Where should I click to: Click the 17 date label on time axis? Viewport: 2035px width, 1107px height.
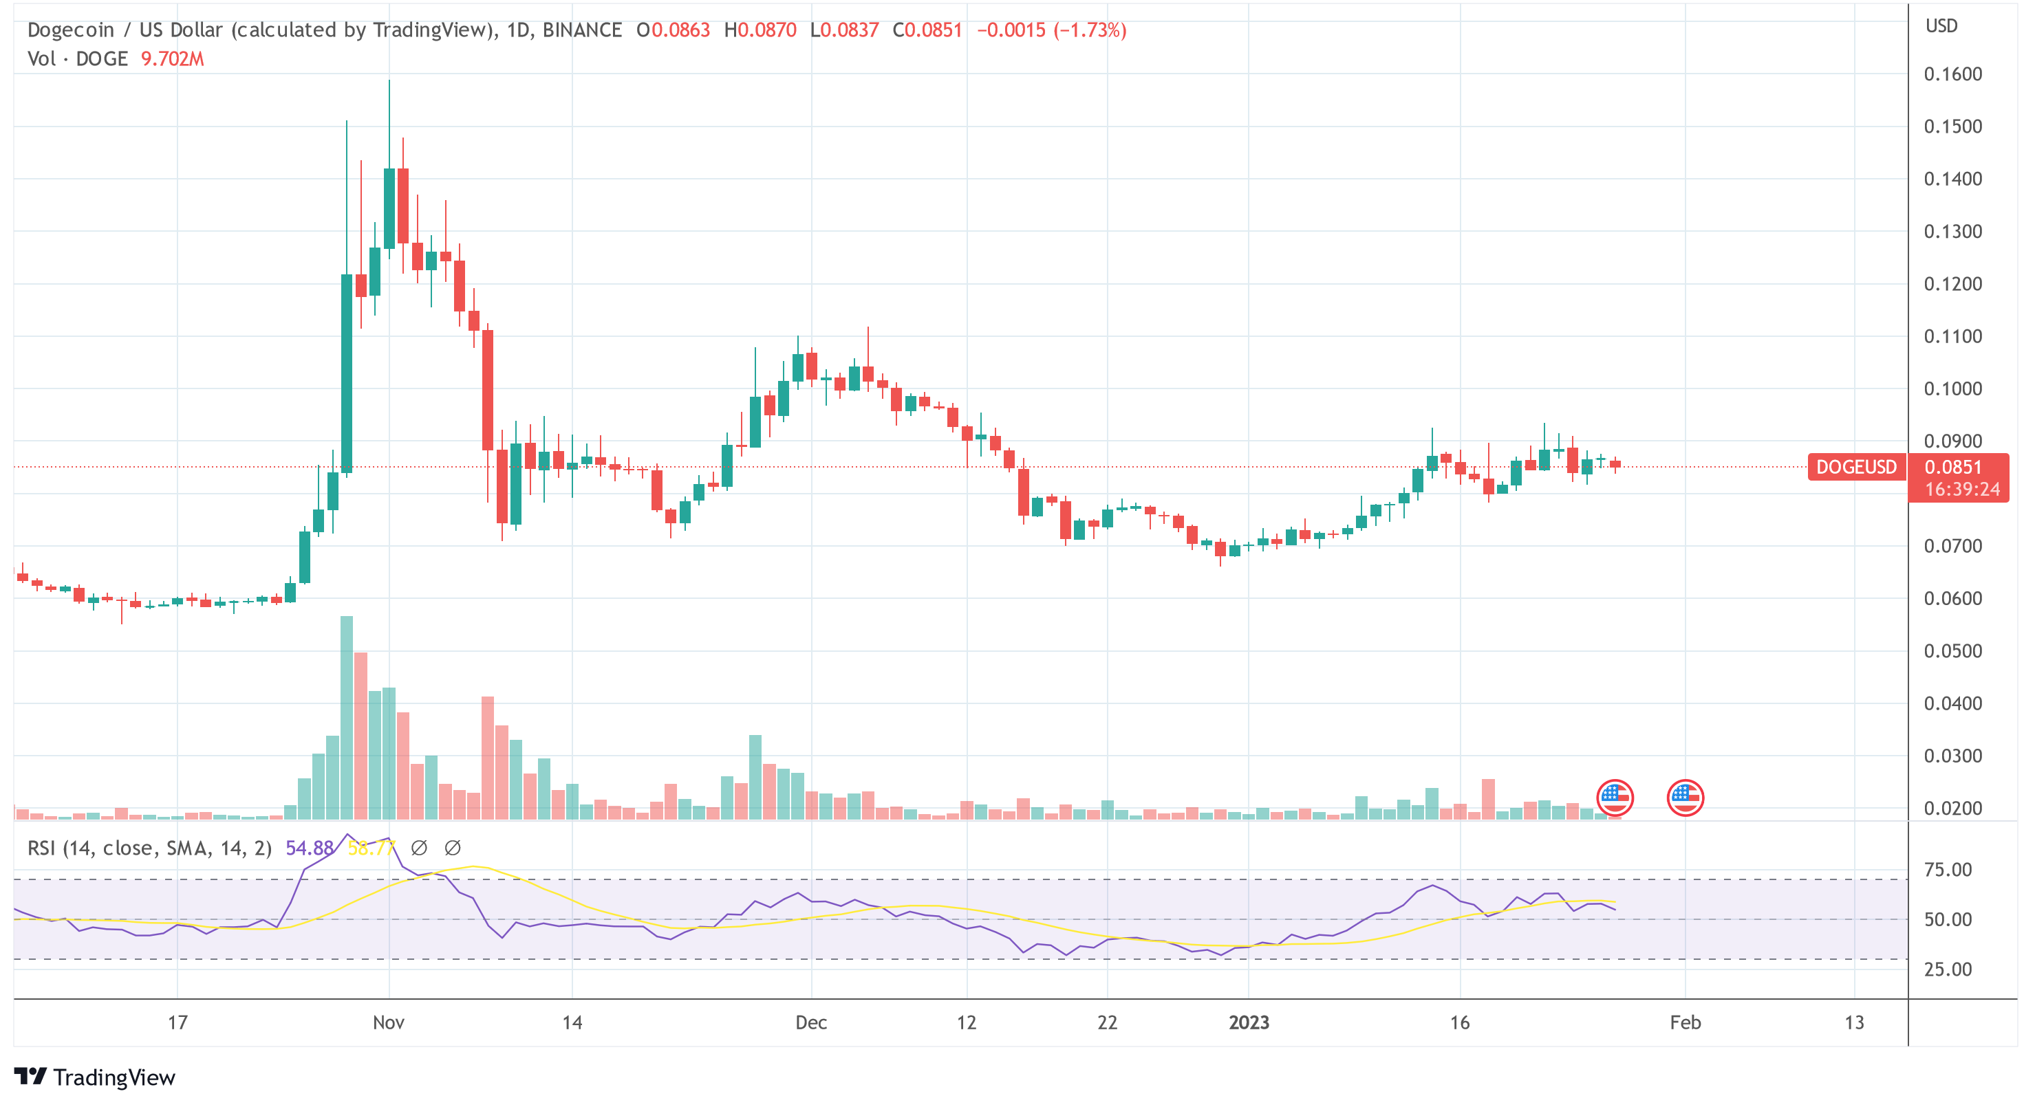(177, 1023)
